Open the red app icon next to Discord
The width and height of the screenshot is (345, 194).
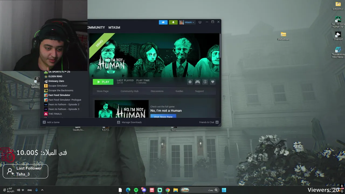click(152, 190)
